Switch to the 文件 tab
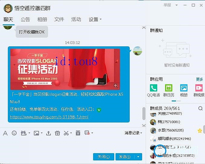 tap(59, 20)
